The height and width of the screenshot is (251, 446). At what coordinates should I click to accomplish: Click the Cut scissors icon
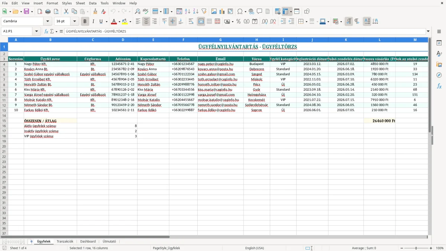tap(66, 12)
